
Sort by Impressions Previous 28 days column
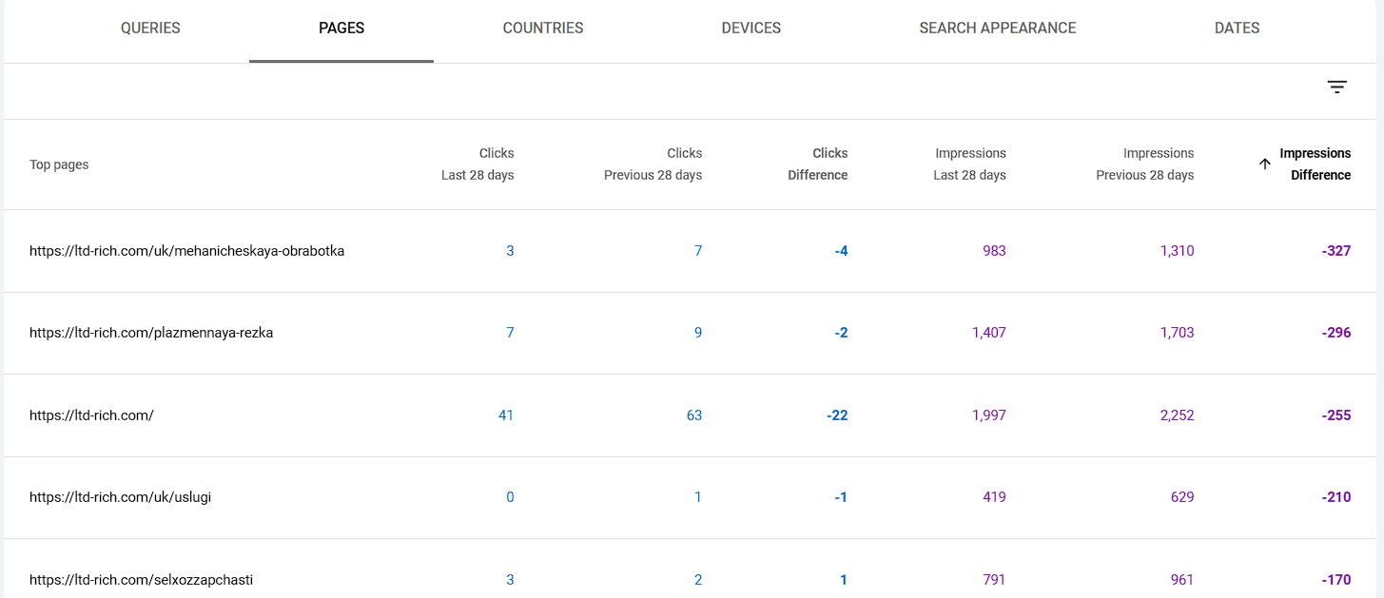[1145, 164]
